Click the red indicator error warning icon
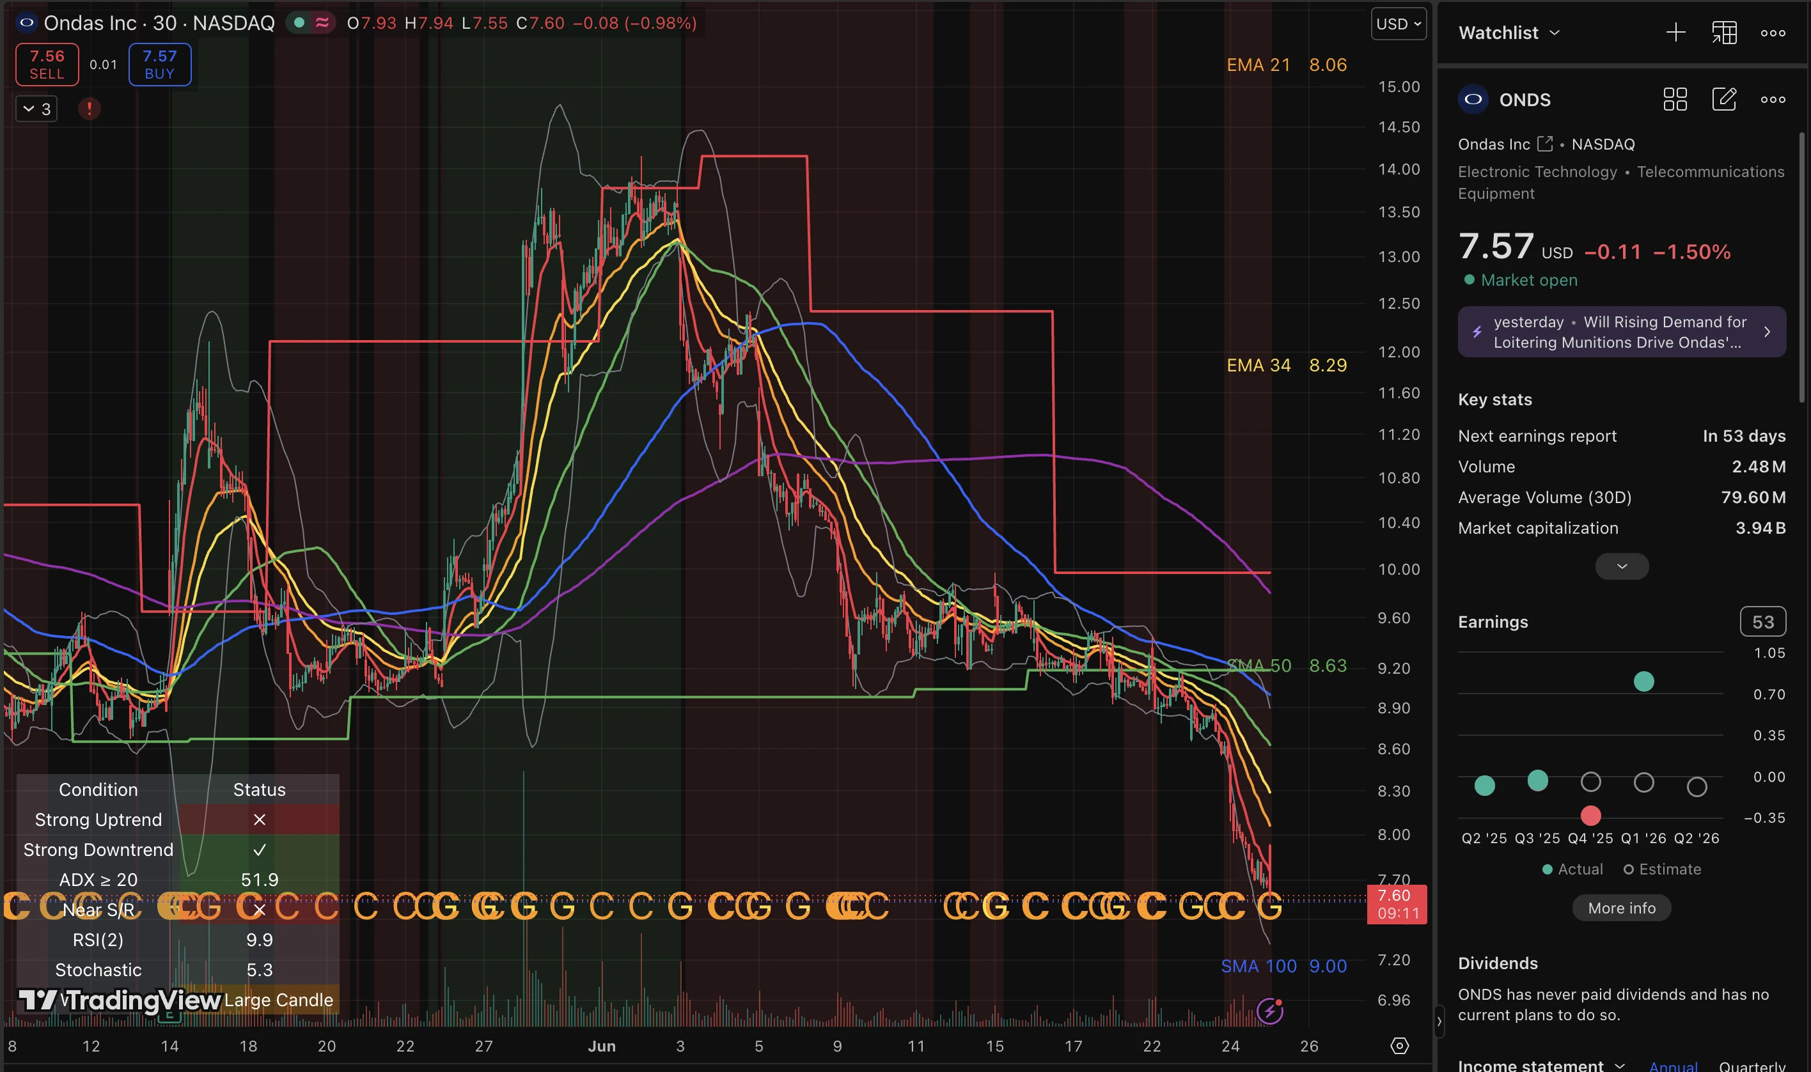The height and width of the screenshot is (1072, 1811). point(89,109)
